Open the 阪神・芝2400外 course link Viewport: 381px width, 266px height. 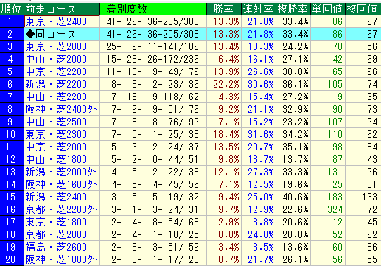pos(61,109)
